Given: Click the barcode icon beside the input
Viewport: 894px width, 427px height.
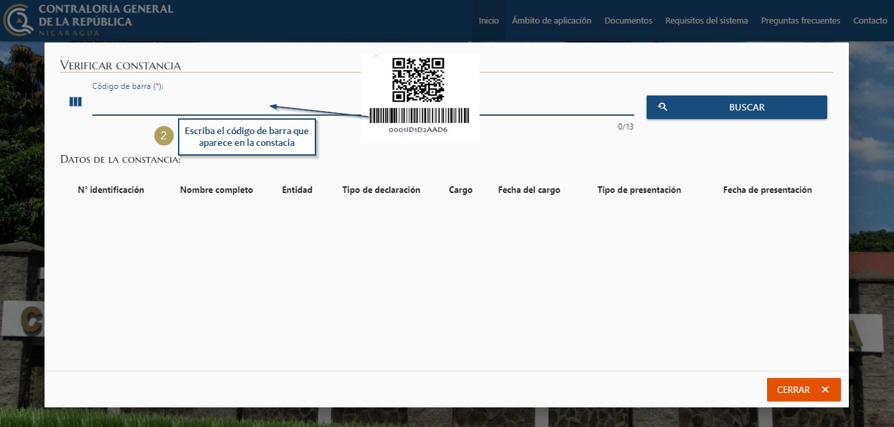Looking at the screenshot, I should [75, 102].
